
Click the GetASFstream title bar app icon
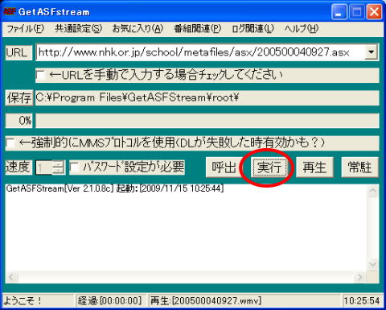10,12
